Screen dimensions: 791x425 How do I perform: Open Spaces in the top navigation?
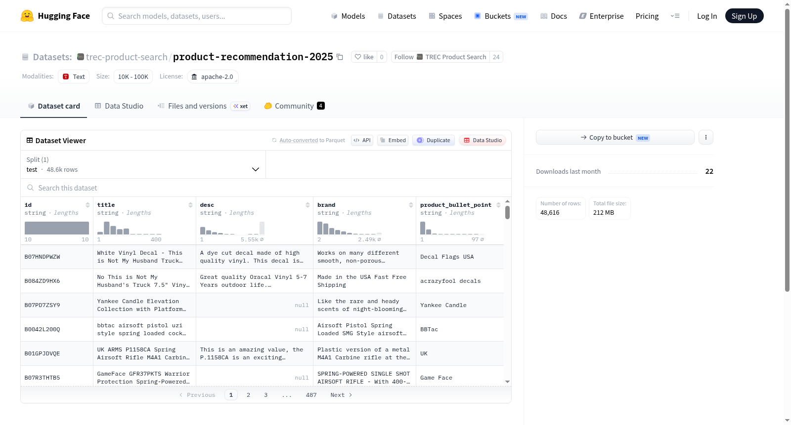coord(445,16)
